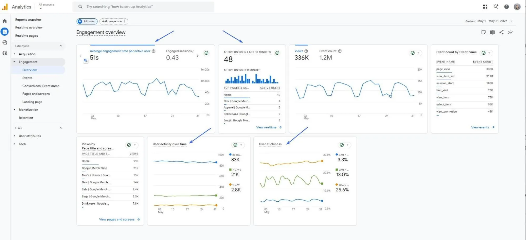Click the customize report note icon
The image size is (526, 240).
[483, 32]
